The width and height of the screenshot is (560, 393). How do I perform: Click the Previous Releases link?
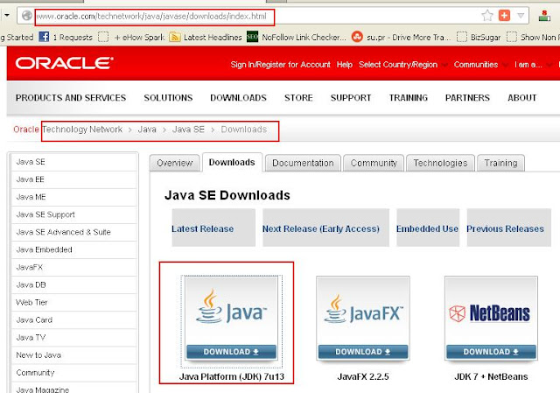click(505, 229)
